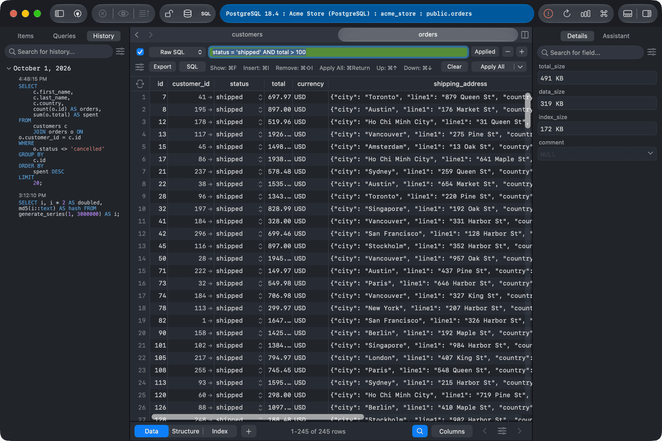Click the blue search icon at bottom
Viewport: 662px width, 441px height.
(x=420, y=431)
